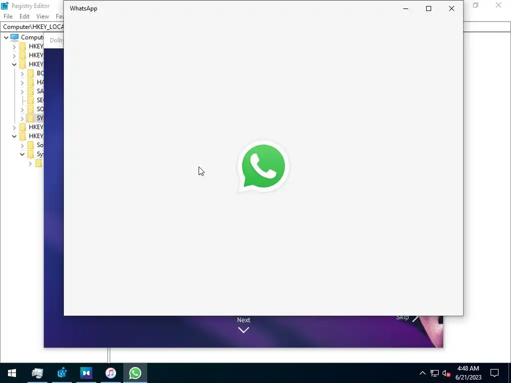Open the Dolby app taskbar icon
Screen dimensions: 511x383
pos(86,373)
